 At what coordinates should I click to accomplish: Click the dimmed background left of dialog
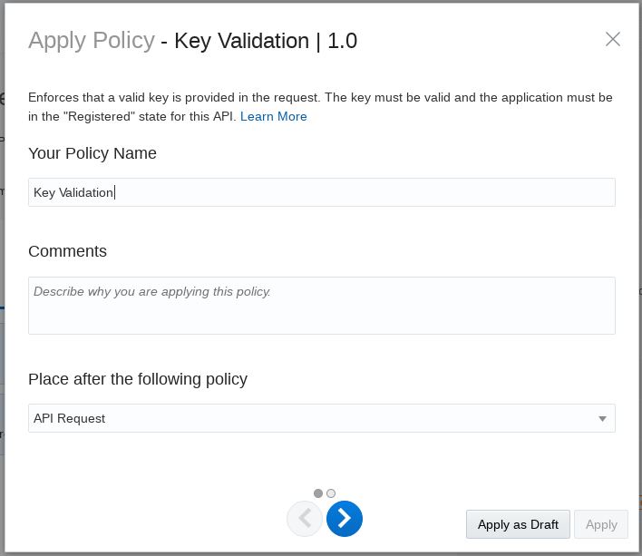[2, 272]
